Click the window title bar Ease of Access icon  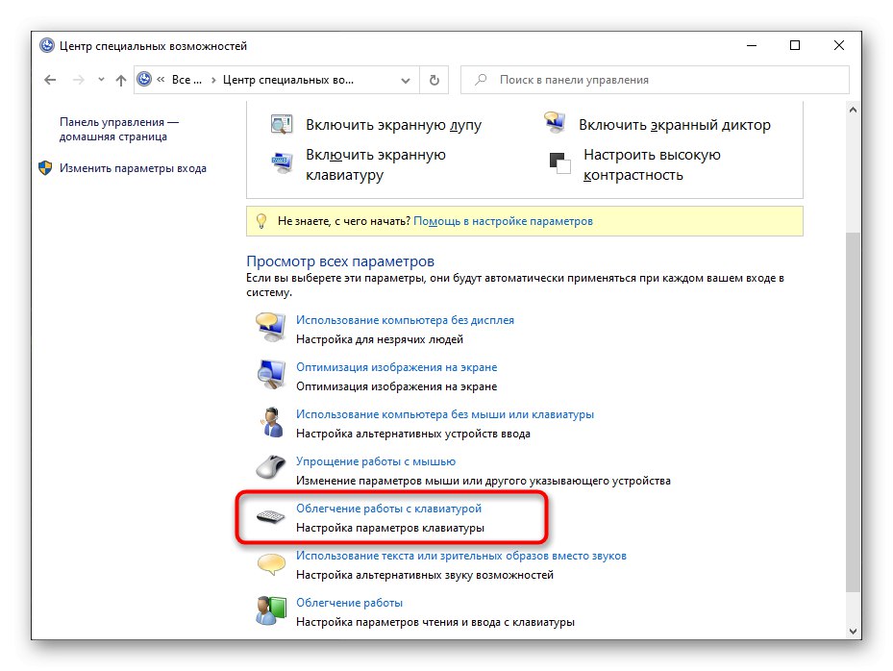click(x=47, y=45)
